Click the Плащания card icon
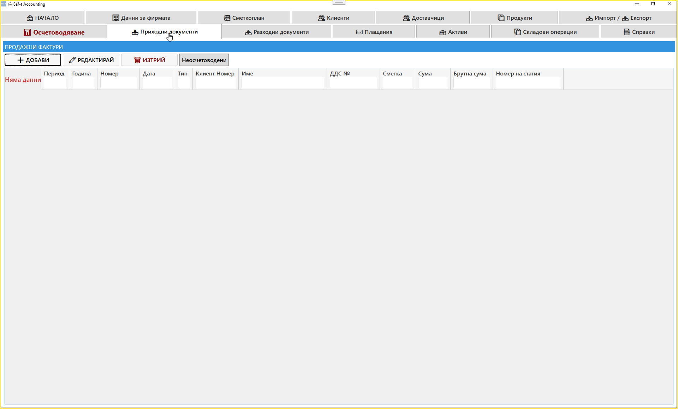The width and height of the screenshot is (678, 409). (x=359, y=32)
